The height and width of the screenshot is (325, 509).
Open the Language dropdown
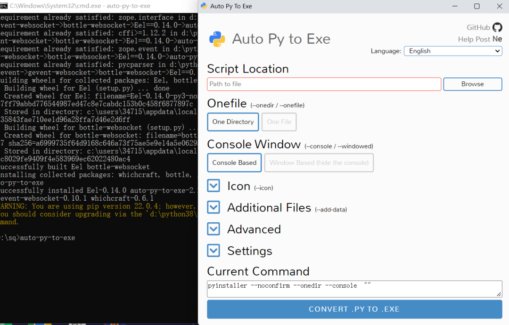coord(452,51)
